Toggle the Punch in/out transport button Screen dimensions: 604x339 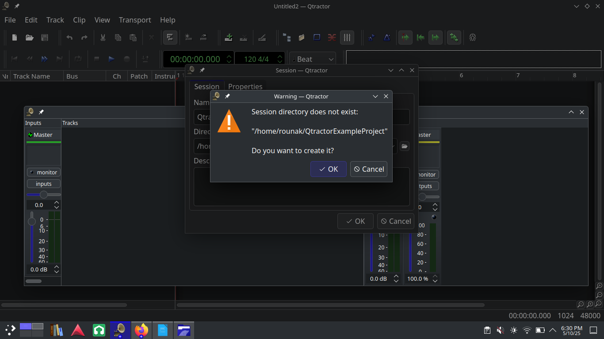pyautogui.click(x=145, y=59)
